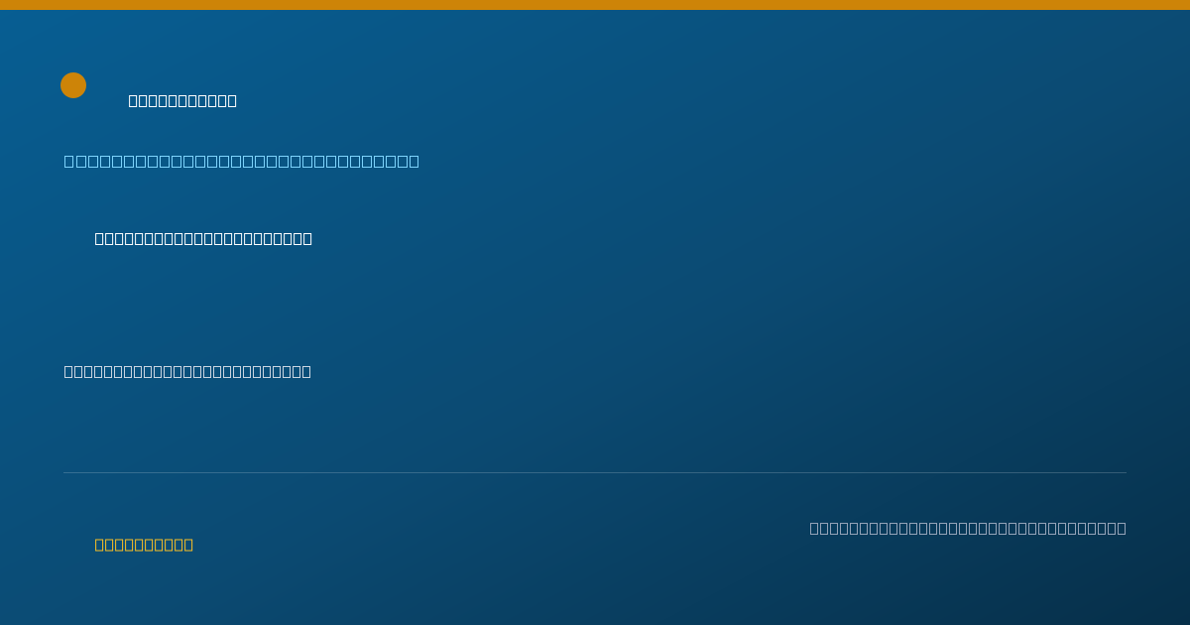Click the white paragraph line above the divider
This screenshot has width=1190, height=625.
coord(187,371)
